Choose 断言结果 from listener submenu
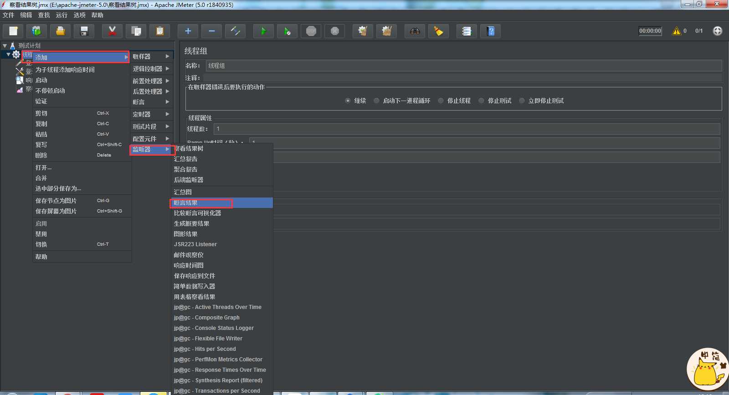729x395 pixels. (x=222, y=203)
